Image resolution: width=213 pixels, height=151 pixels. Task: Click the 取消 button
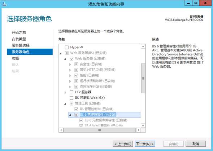[x=196, y=144]
